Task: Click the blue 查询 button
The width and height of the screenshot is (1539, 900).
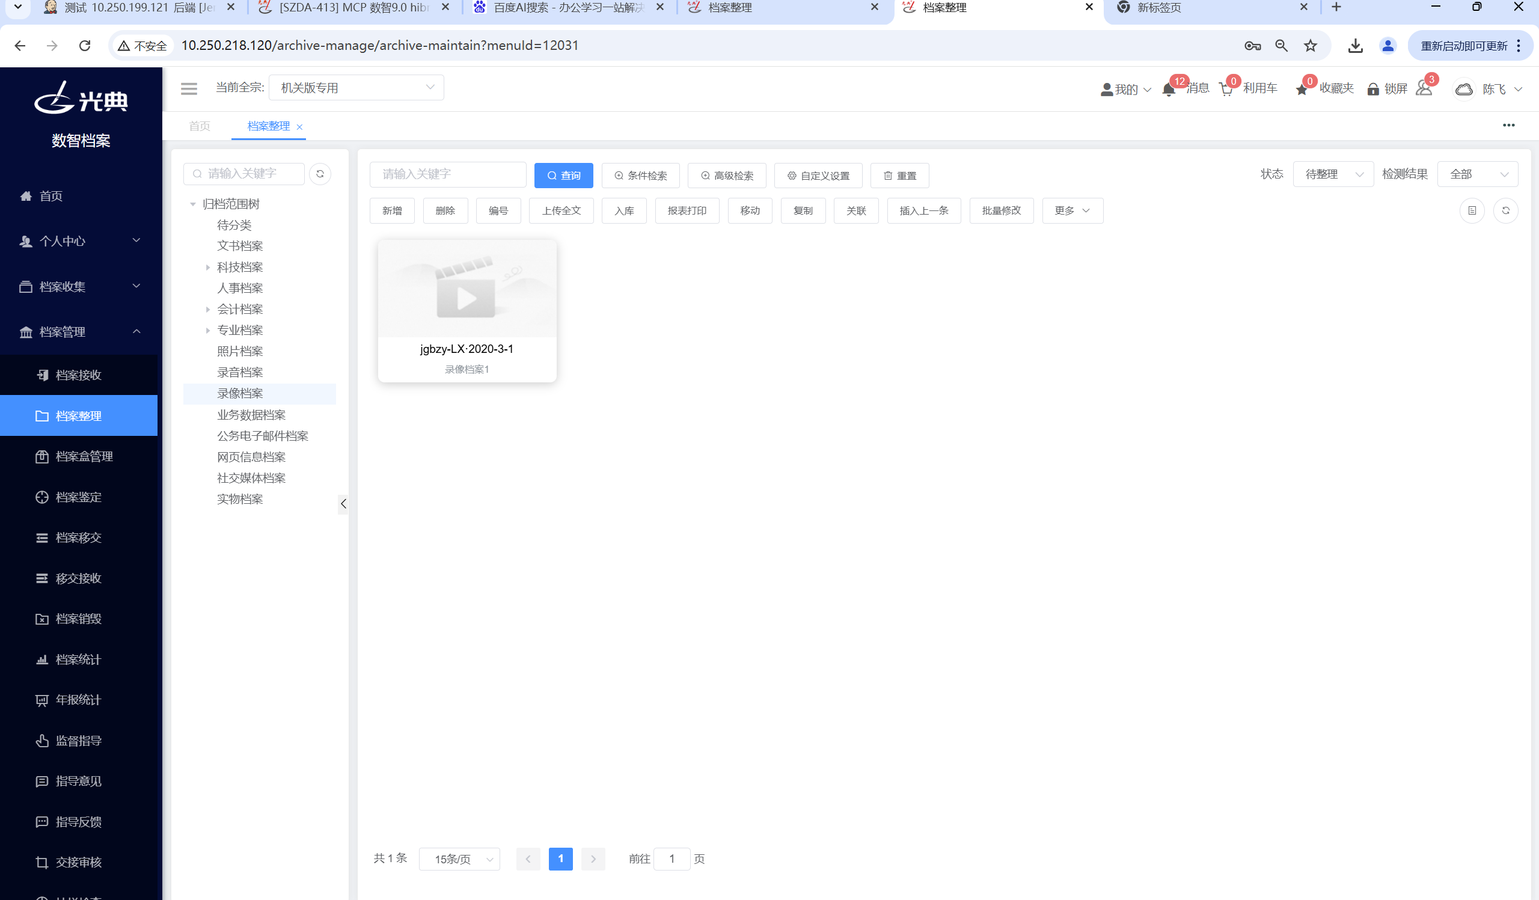Action: click(564, 175)
